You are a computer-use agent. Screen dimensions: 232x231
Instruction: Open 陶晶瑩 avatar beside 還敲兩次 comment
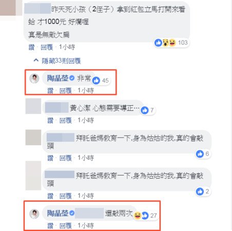pos(34,214)
